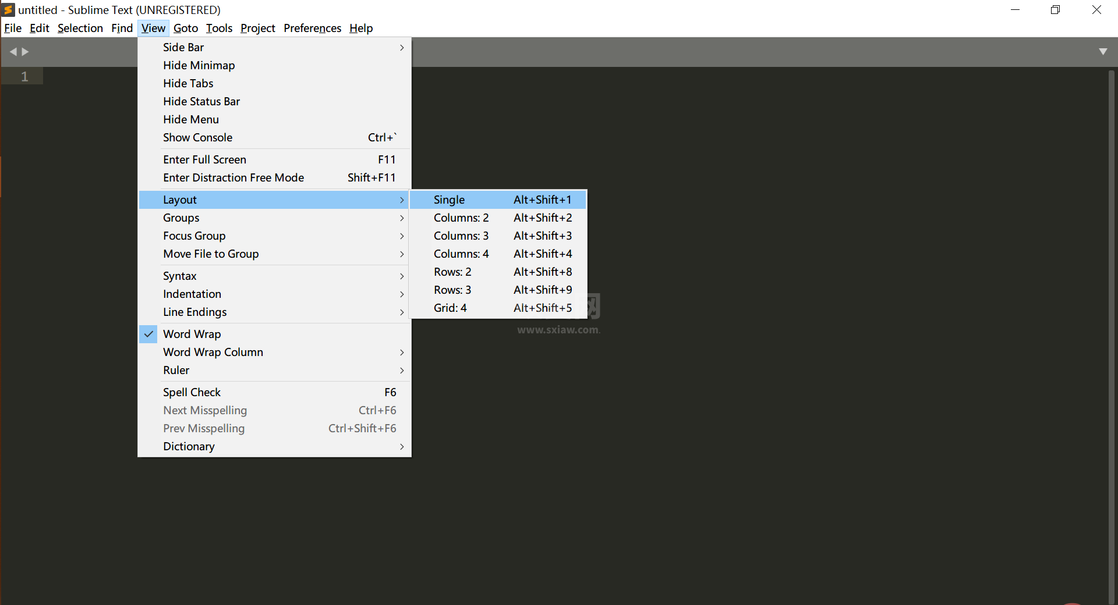This screenshot has height=605, width=1118.
Task: Expand the Indentation submenu
Action: tap(275, 294)
